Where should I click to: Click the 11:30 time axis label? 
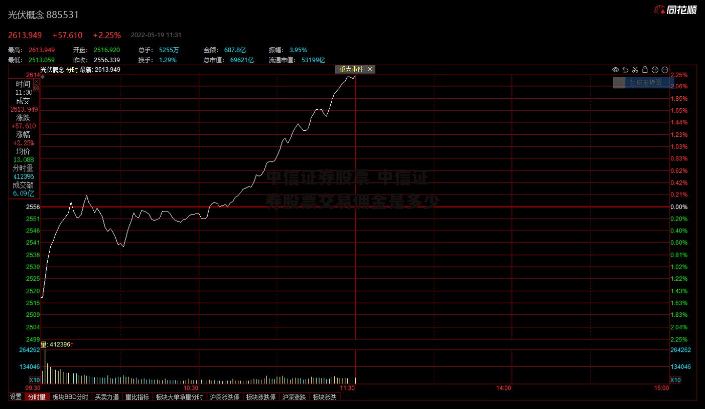click(x=348, y=388)
